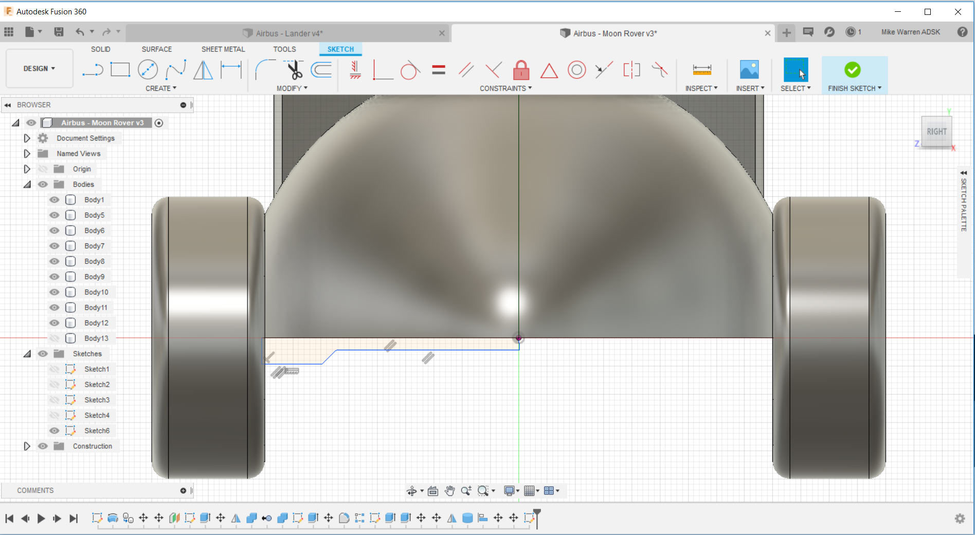Click the Save icon
Viewport: 975px width, 535px height.
pyautogui.click(x=59, y=32)
